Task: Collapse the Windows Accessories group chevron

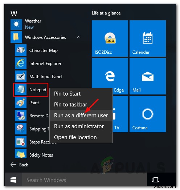Action: pos(79,37)
